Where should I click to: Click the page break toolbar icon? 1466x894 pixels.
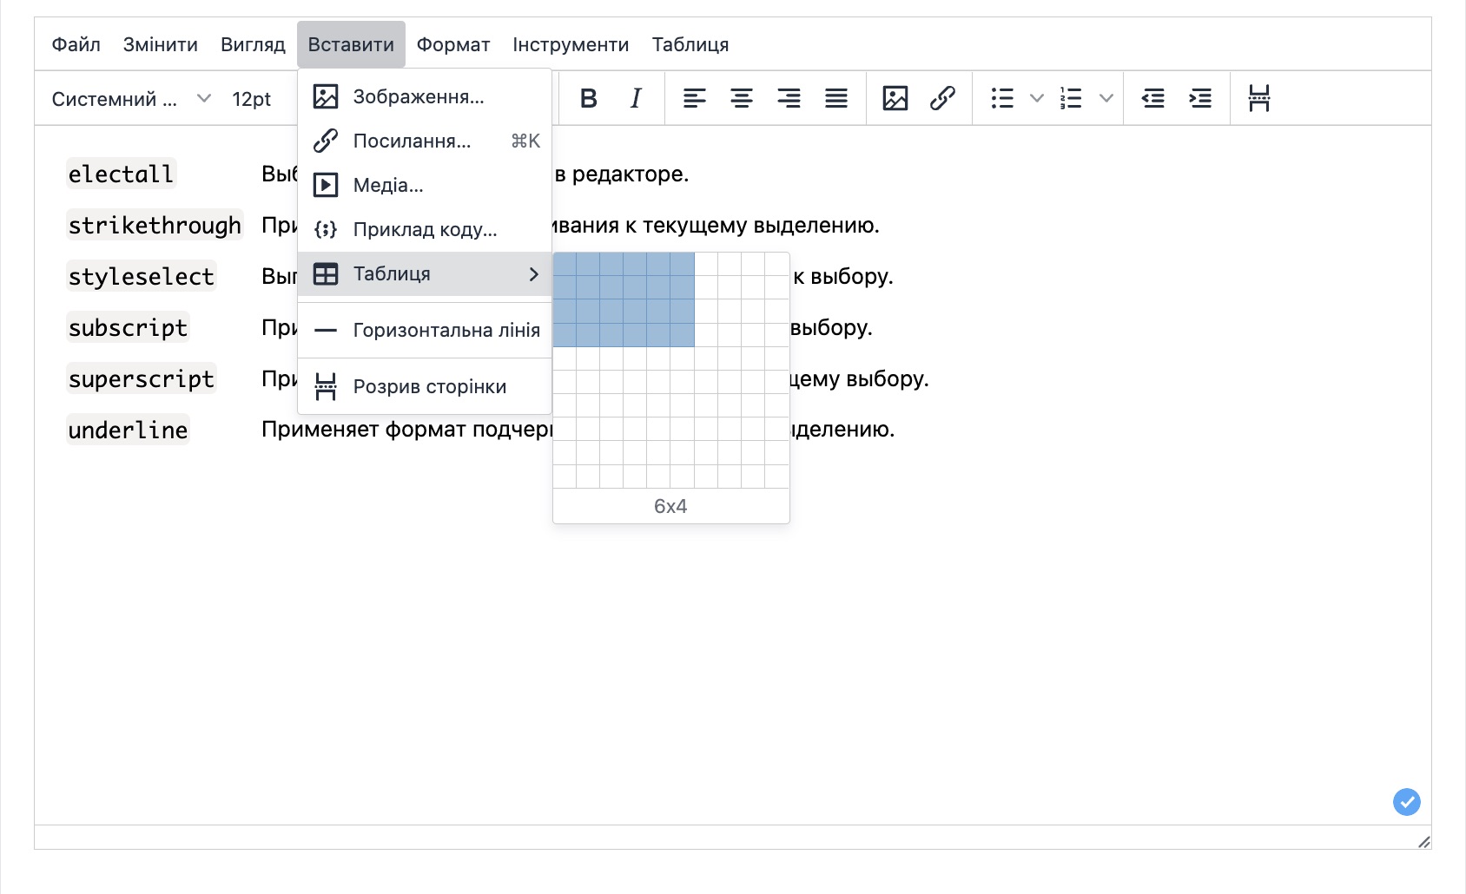pyautogui.click(x=1258, y=99)
